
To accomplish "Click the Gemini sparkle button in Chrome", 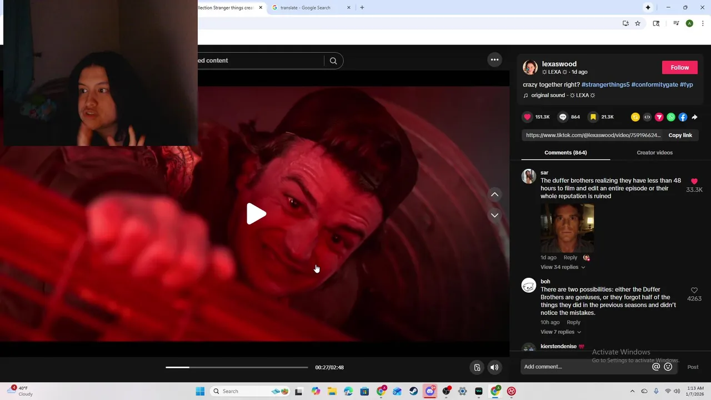I will [648, 7].
